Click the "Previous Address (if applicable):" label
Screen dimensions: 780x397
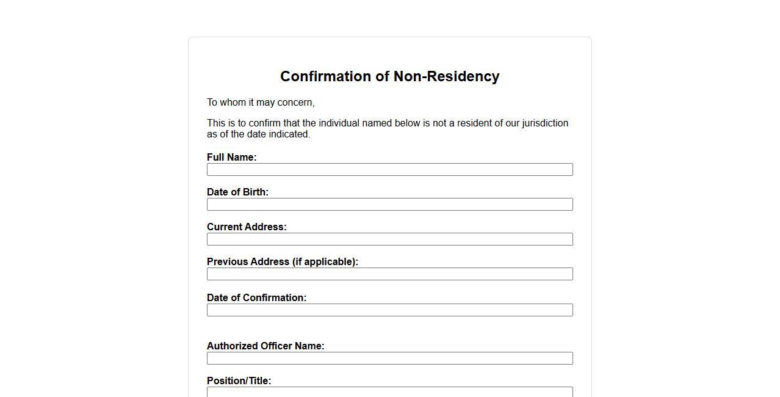click(x=282, y=261)
